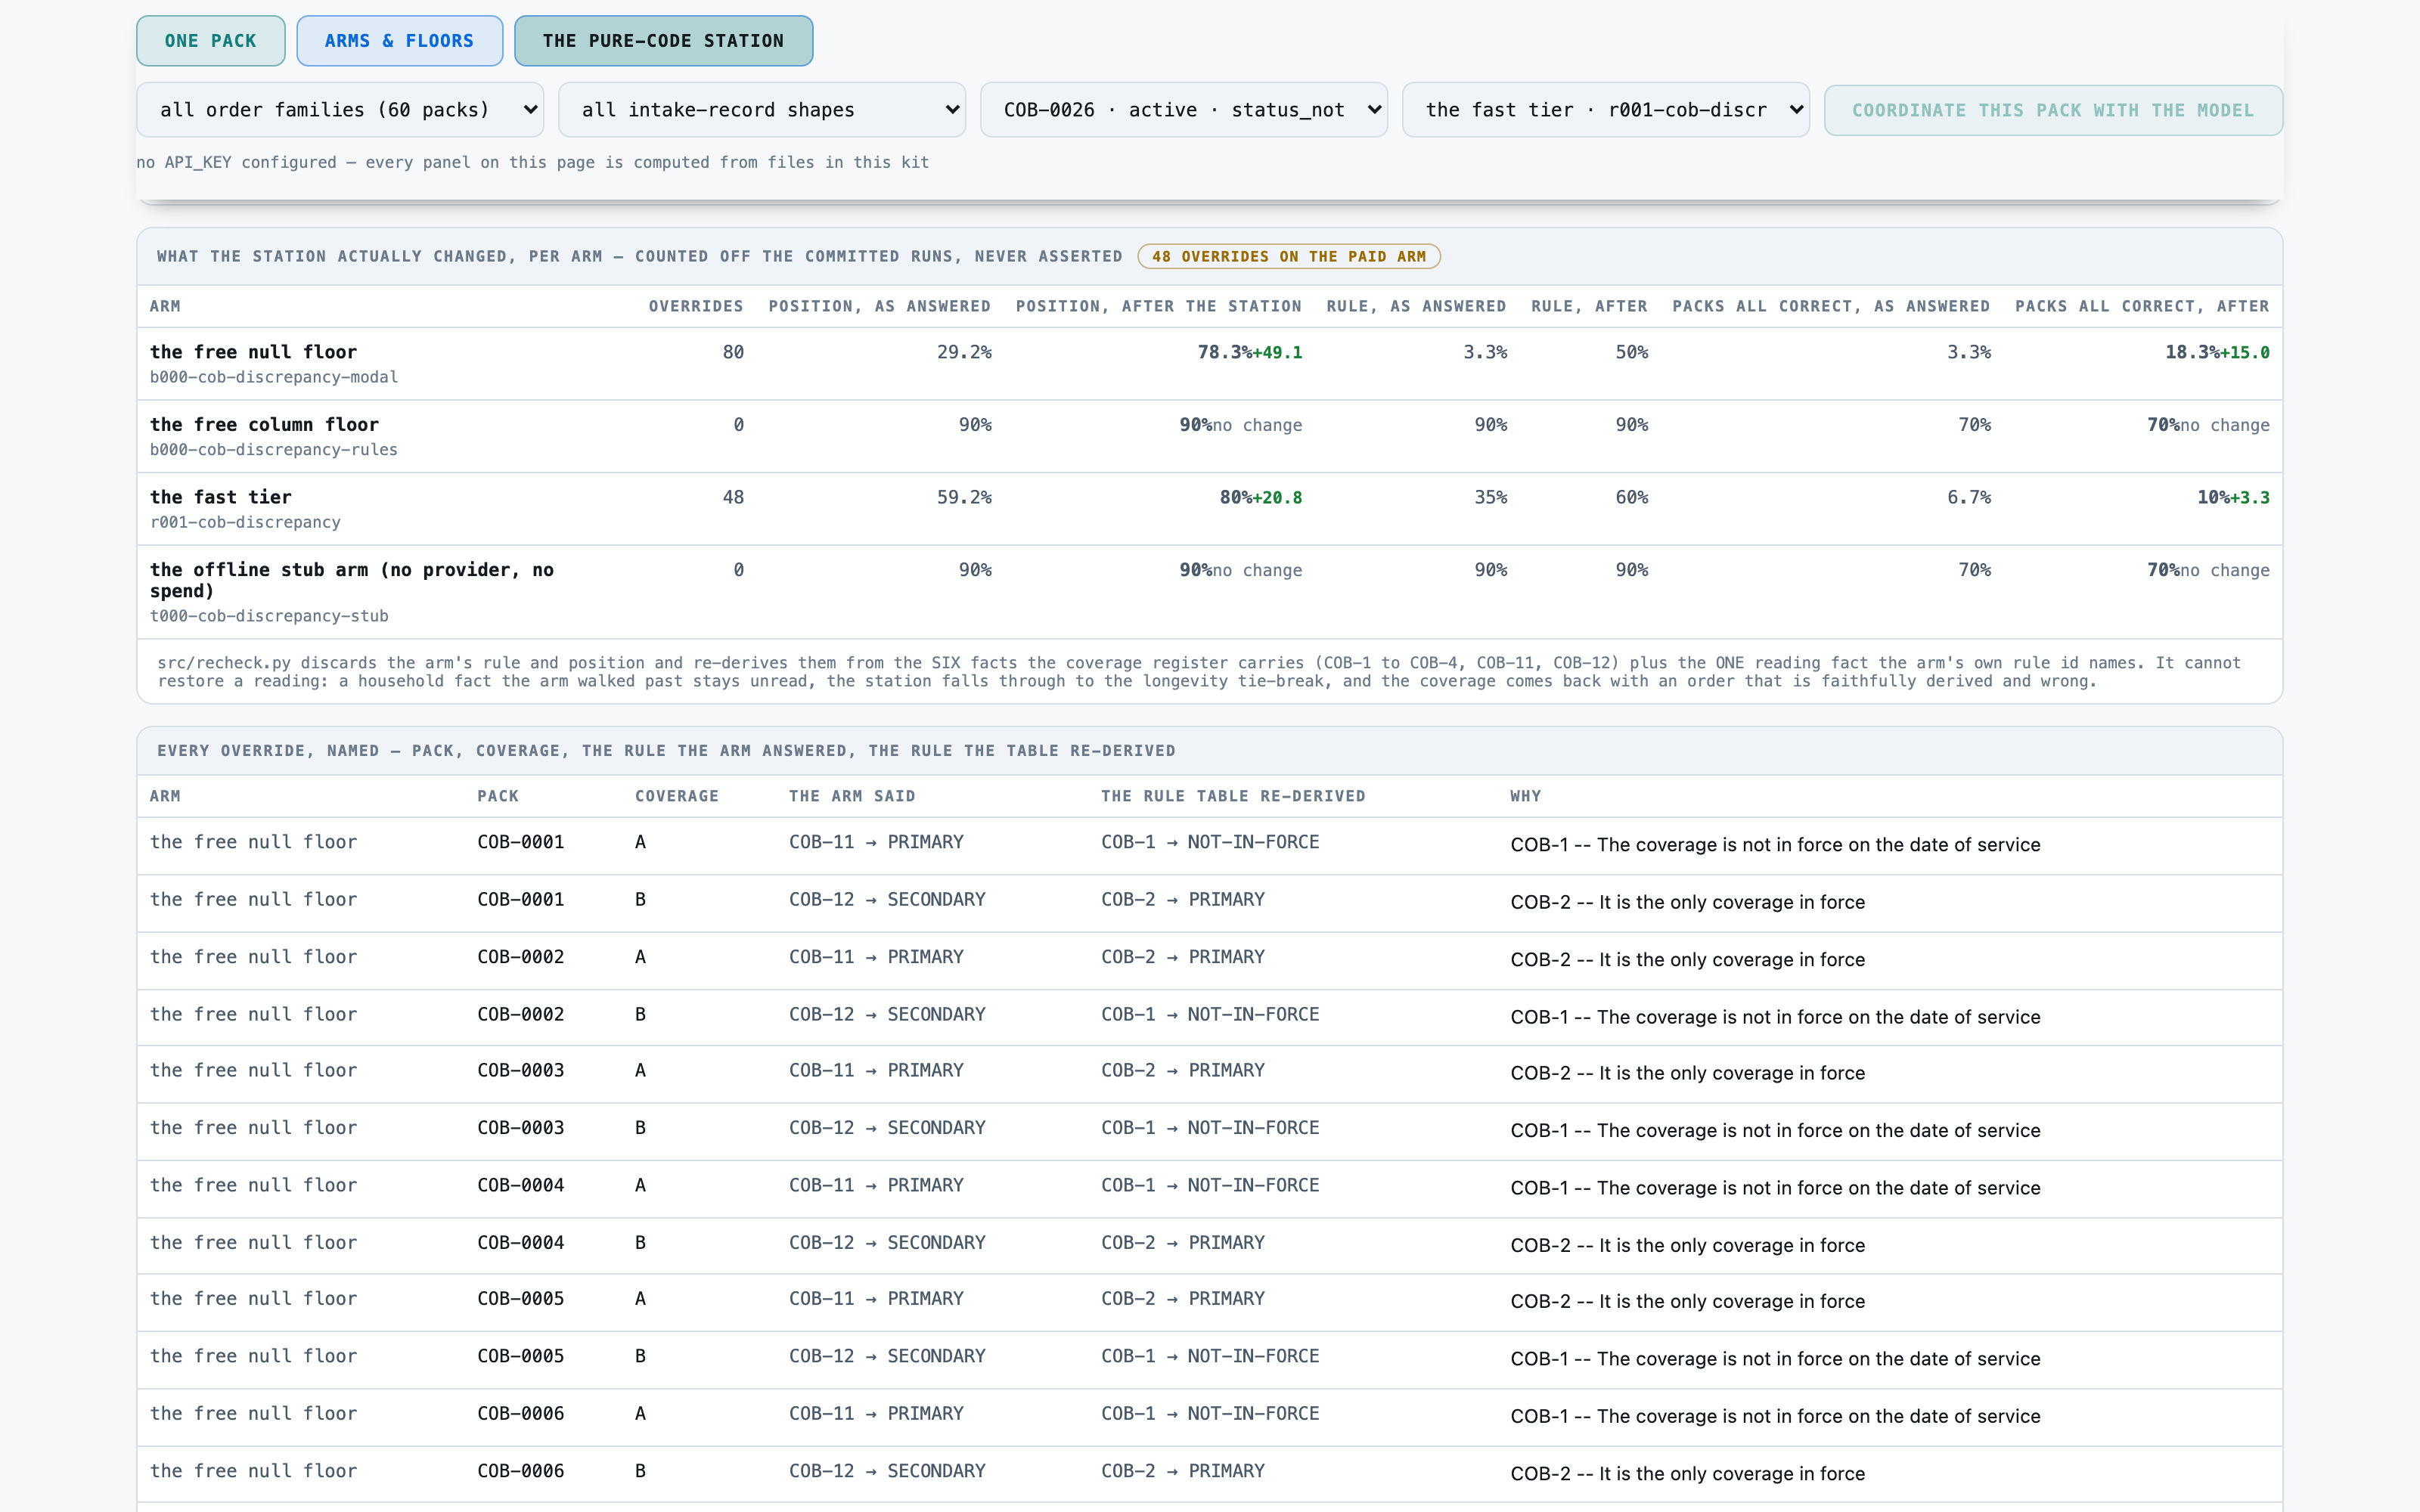This screenshot has height=1512, width=2420.
Task: Open the all order families dropdown
Action: point(340,110)
